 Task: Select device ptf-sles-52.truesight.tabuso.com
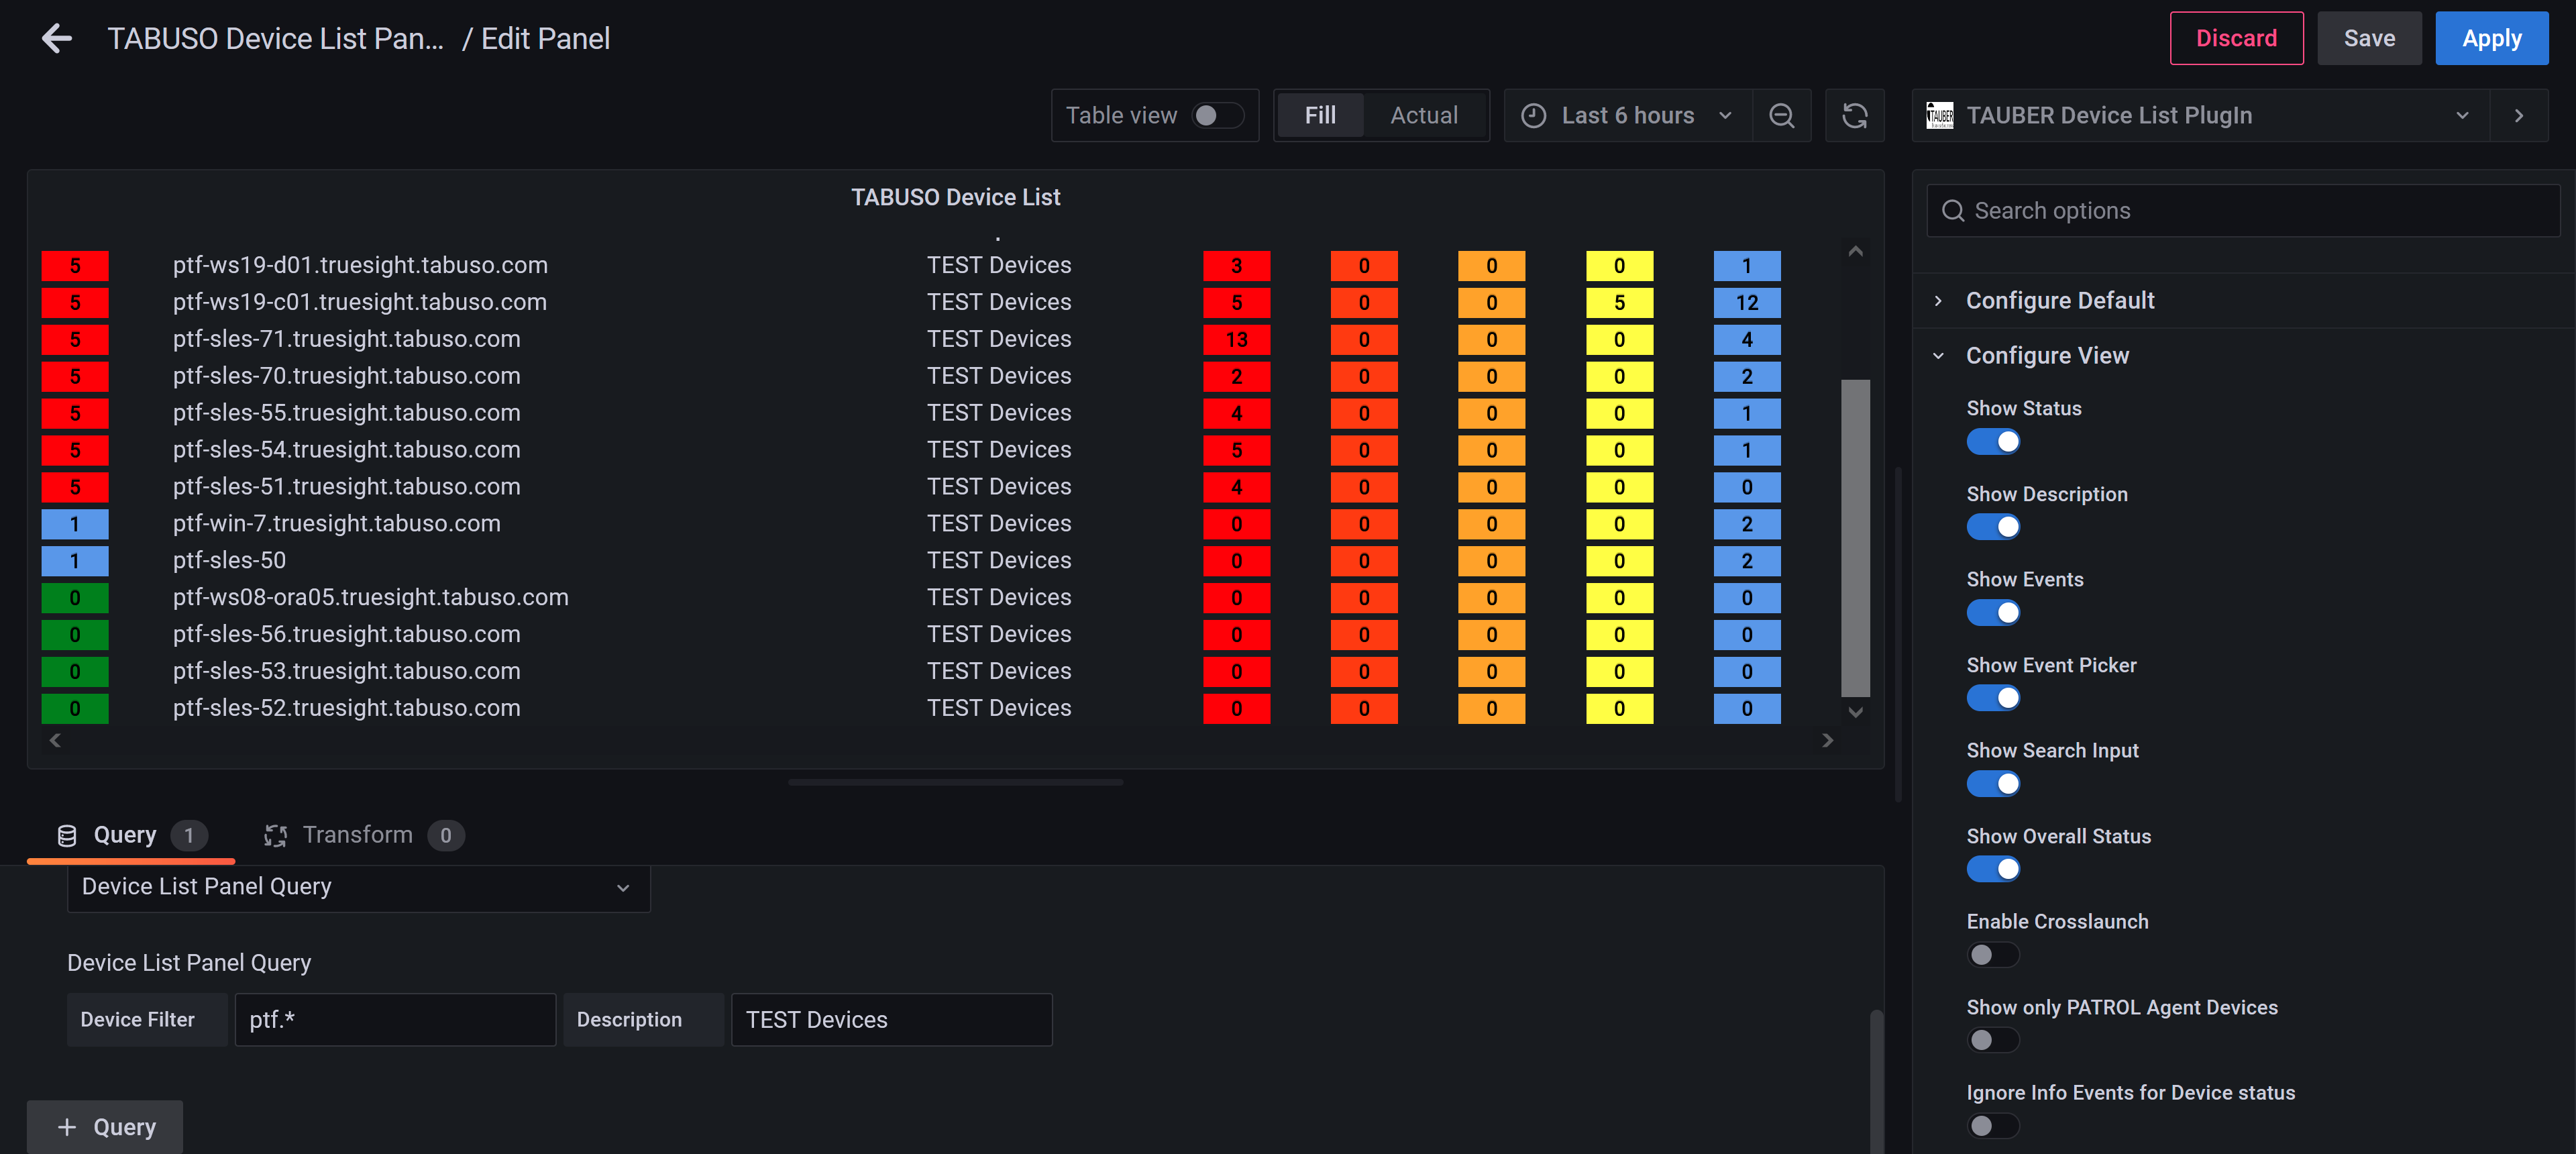coord(346,708)
